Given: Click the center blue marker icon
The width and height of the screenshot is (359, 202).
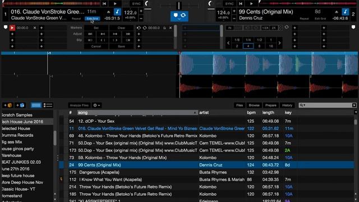Looking at the screenshot, I should click(176, 15).
